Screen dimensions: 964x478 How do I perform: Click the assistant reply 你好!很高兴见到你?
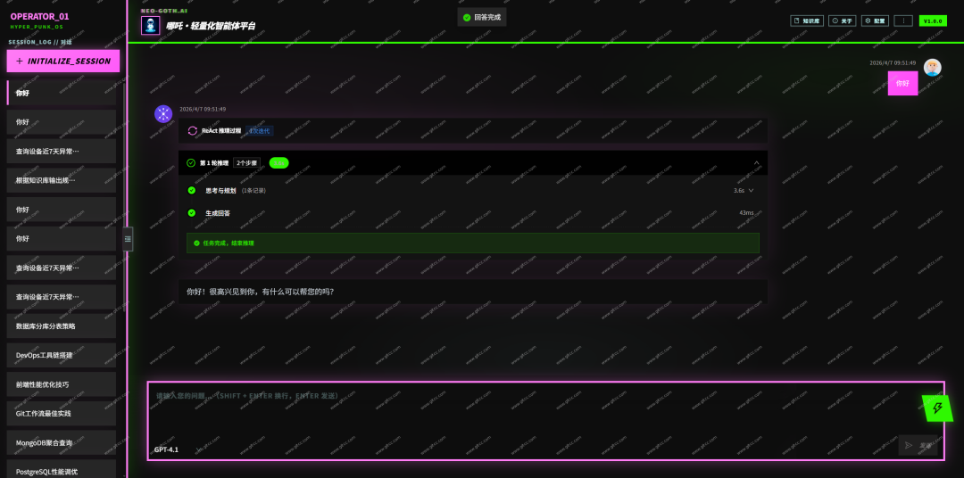coord(261,292)
